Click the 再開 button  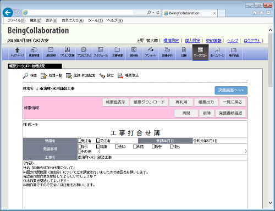pyautogui.click(x=186, y=113)
